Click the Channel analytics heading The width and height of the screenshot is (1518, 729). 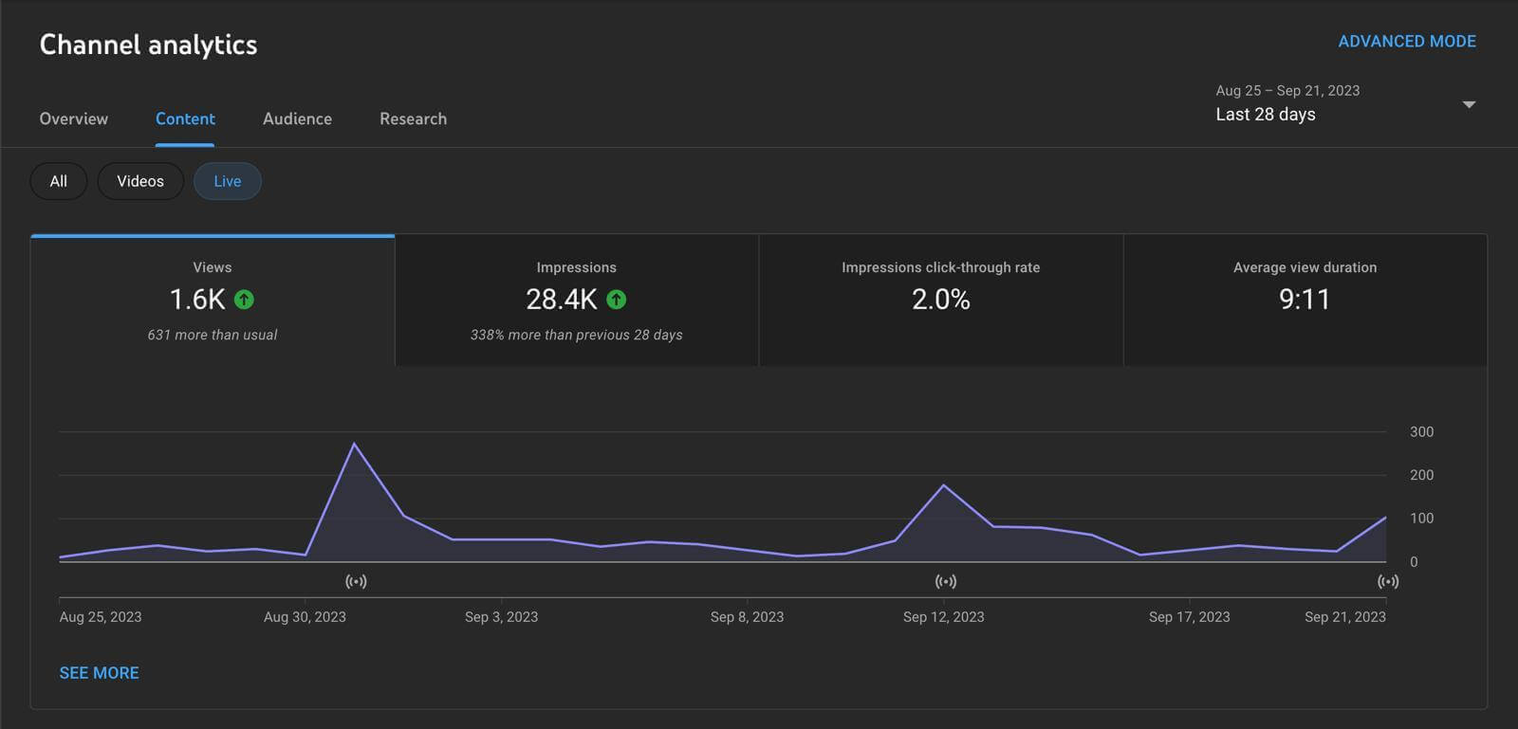pyautogui.click(x=149, y=45)
